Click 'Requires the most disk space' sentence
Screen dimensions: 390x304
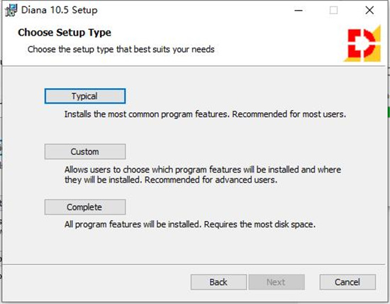coord(260,224)
